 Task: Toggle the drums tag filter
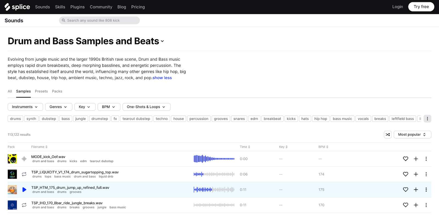click(15, 119)
